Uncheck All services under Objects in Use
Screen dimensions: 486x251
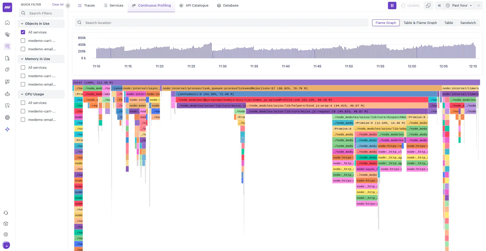23,32
